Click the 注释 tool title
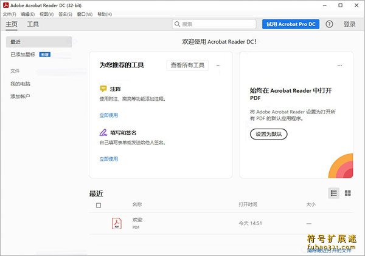The image size is (365, 256). coord(116,89)
